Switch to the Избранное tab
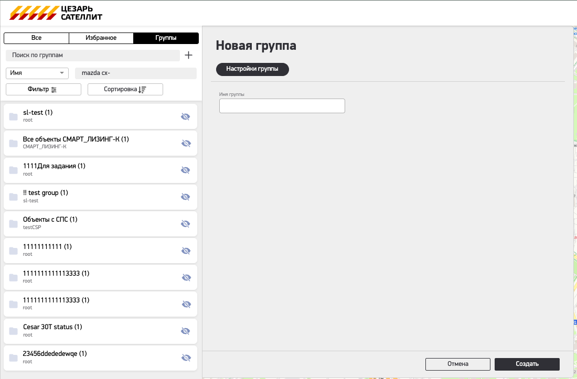577x379 pixels. (101, 38)
